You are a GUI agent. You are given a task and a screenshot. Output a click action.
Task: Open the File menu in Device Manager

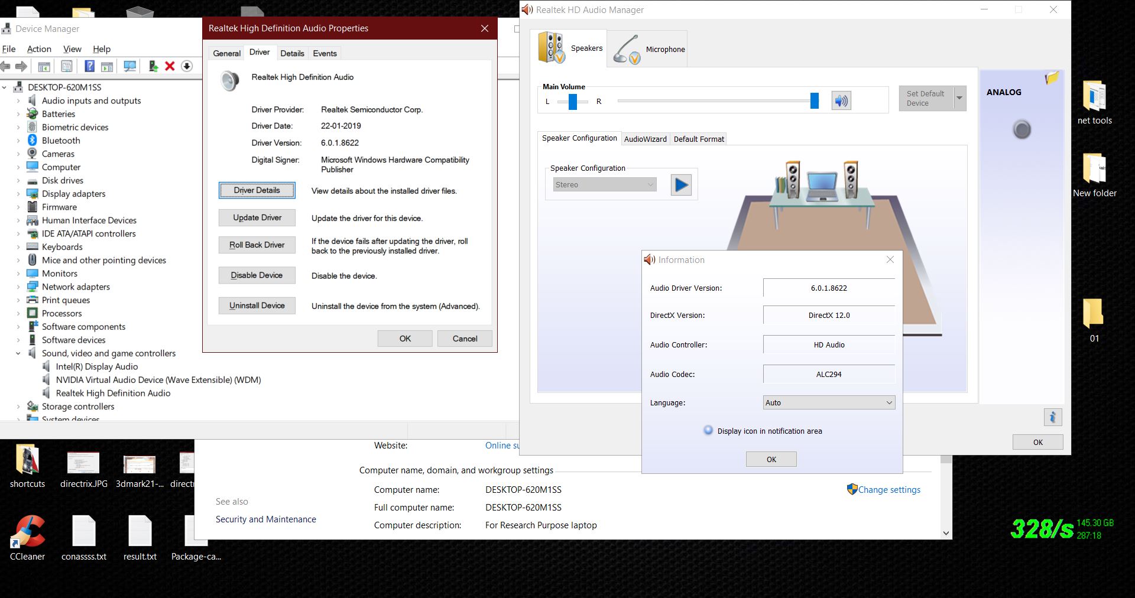pos(9,49)
